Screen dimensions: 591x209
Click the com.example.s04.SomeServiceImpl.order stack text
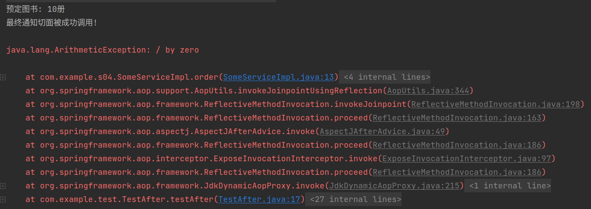129,77
